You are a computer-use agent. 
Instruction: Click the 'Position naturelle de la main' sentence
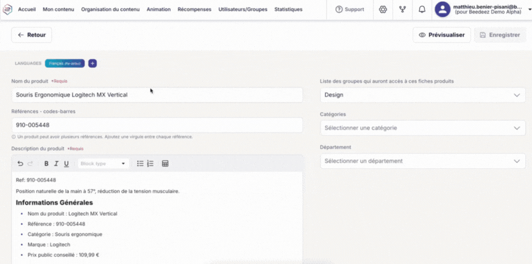coord(98,191)
